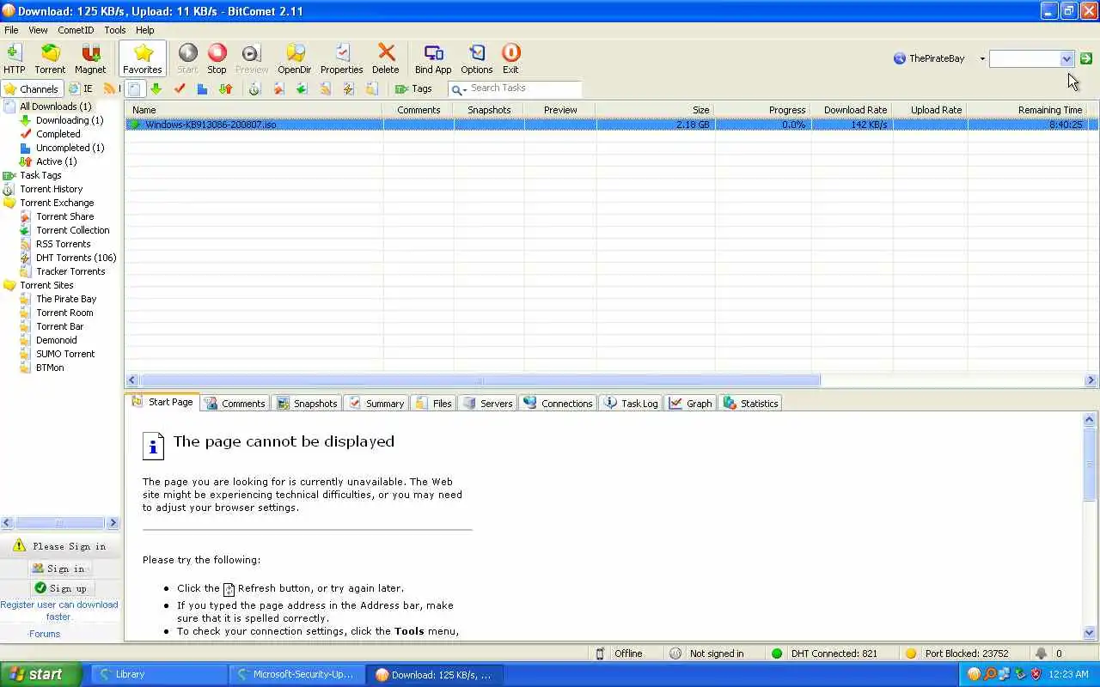Image resolution: width=1100 pixels, height=687 pixels.
Task: Open the Search Tasks magnifier dropdown
Action: tap(459, 89)
